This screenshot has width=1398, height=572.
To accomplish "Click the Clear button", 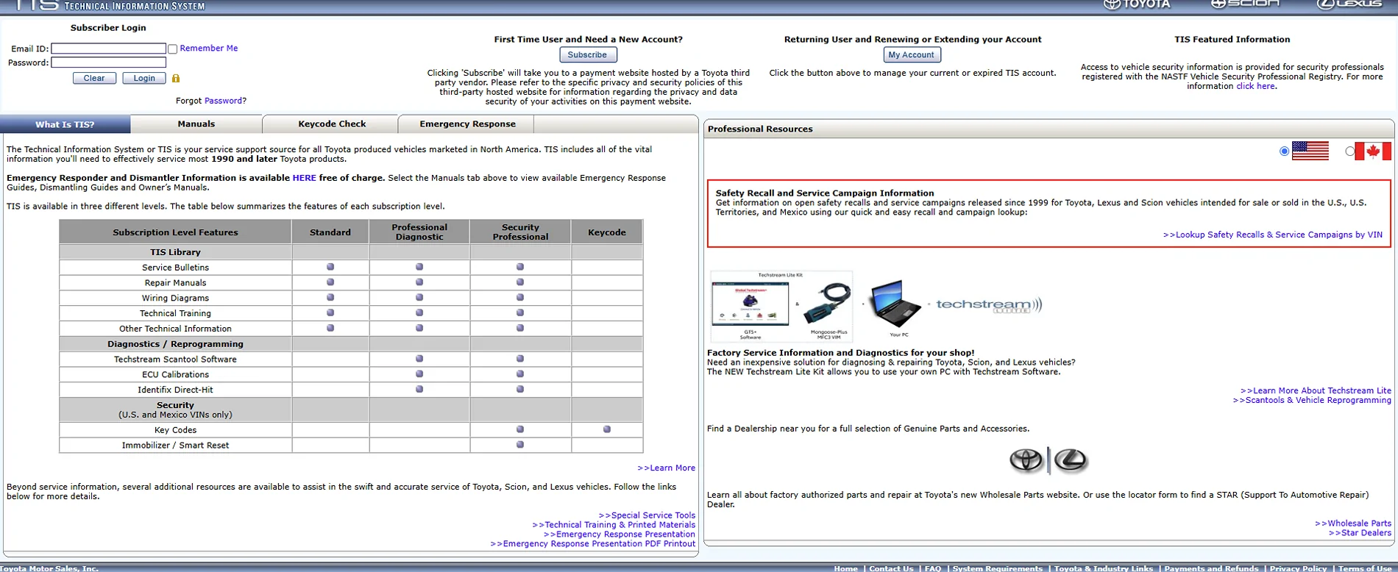I will click(x=94, y=78).
